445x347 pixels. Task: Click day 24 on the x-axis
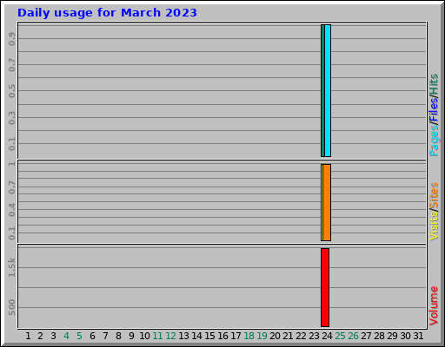[327, 336]
